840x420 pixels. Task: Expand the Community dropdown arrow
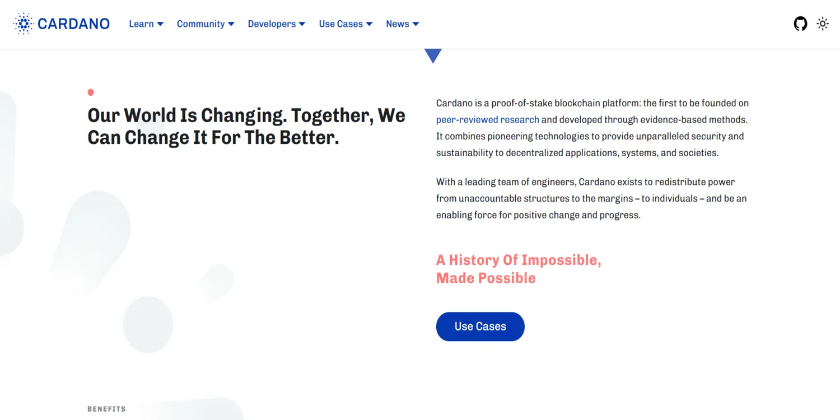pos(231,24)
